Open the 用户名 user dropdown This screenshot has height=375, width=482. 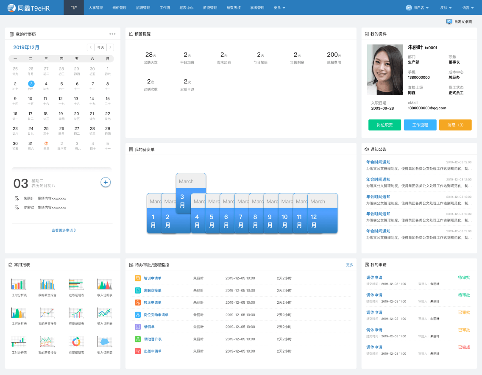click(x=417, y=8)
